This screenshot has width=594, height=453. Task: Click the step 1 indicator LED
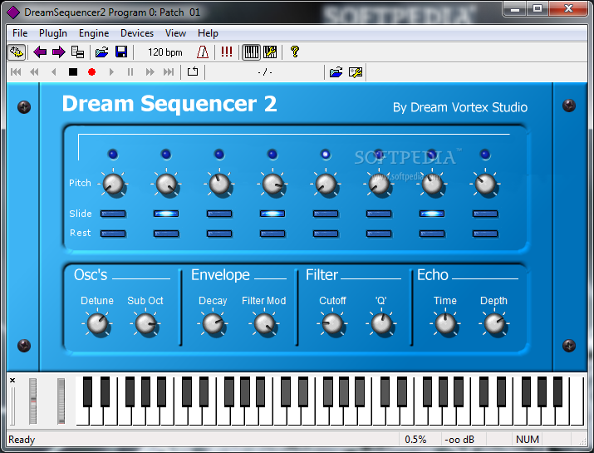click(x=113, y=155)
